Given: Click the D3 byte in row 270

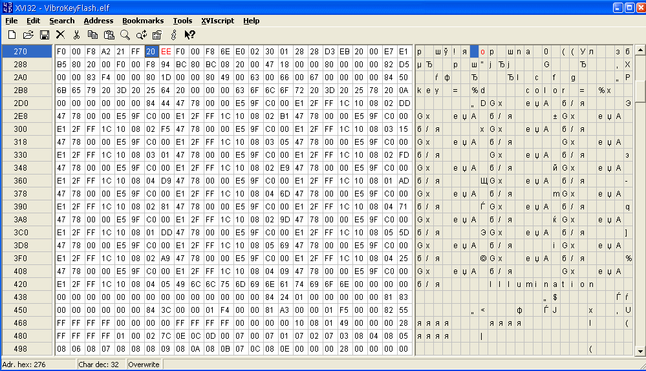Looking at the screenshot, I should click(329, 52).
